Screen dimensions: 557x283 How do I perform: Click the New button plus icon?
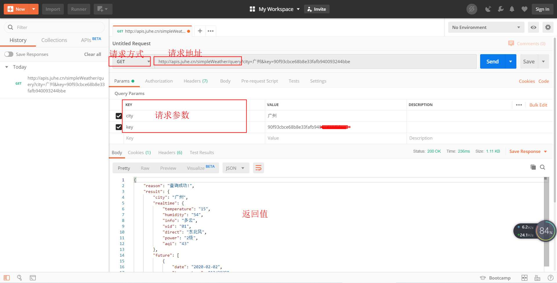click(10, 9)
